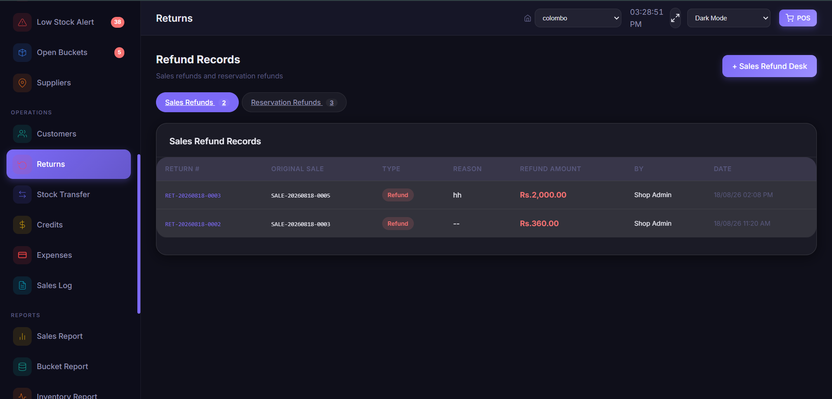832x399 pixels.
Task: Click the Customers people icon
Action: point(22,134)
